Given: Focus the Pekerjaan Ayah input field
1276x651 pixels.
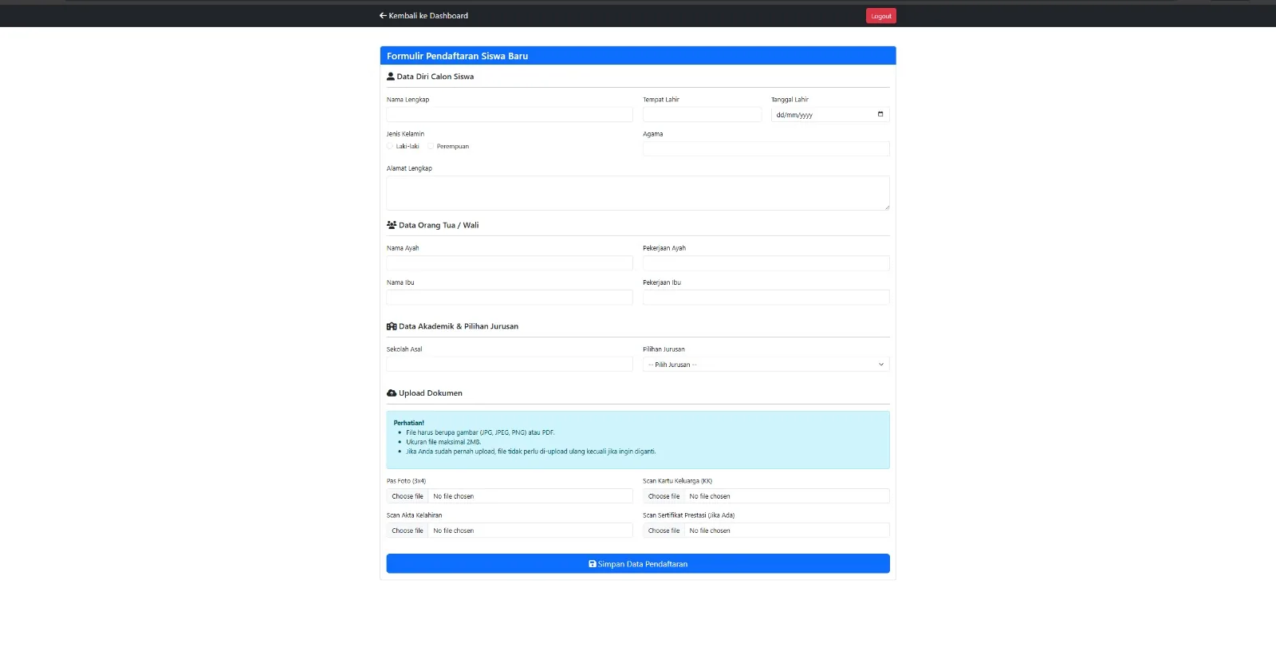Looking at the screenshot, I should click(766, 263).
